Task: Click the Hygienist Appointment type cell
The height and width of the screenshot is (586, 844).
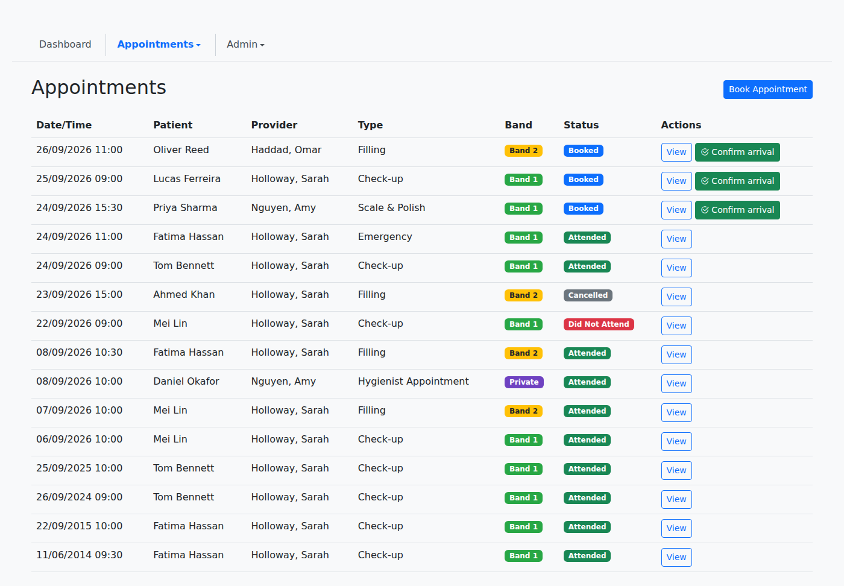Action: tap(413, 381)
